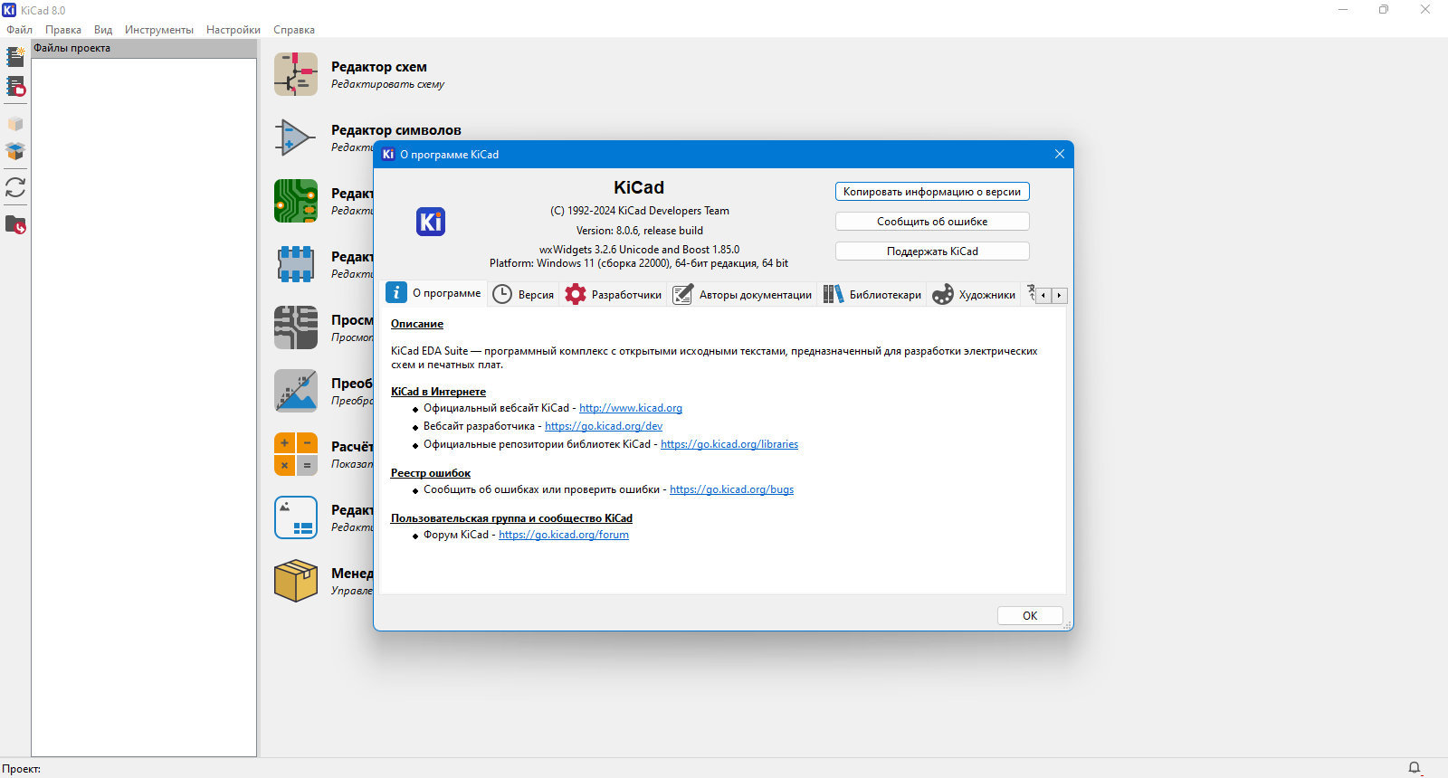Click the Файлы проекта panel header
This screenshot has width=1448, height=778.
click(x=144, y=49)
